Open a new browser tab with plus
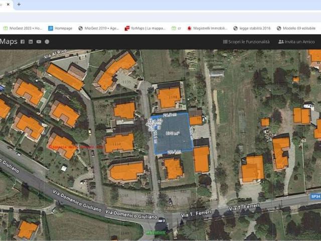Screen dimensions: 321x241 click(x=19, y=4)
